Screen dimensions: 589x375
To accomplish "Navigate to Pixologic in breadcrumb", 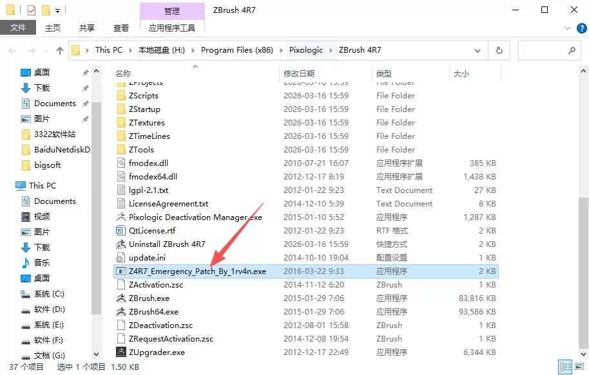I will (x=305, y=50).
